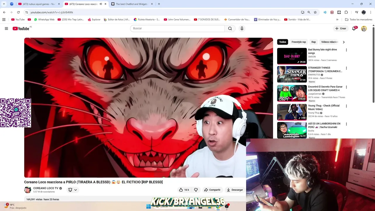375x211 pixels.
Task: Open options menu for Young Thug video
Action: (x=346, y=106)
